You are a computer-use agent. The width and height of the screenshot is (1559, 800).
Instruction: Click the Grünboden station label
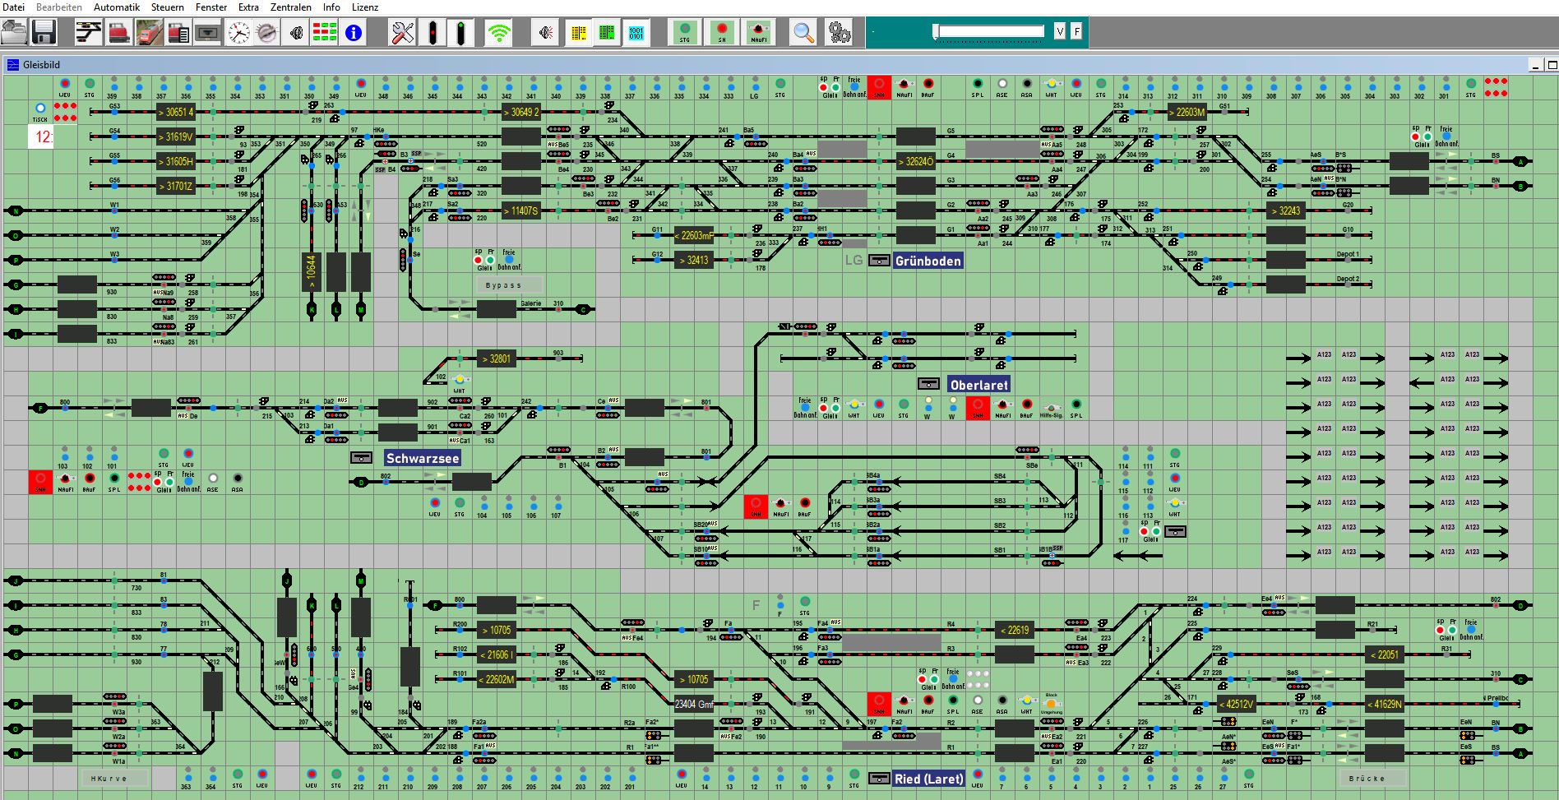pyautogui.click(x=928, y=261)
